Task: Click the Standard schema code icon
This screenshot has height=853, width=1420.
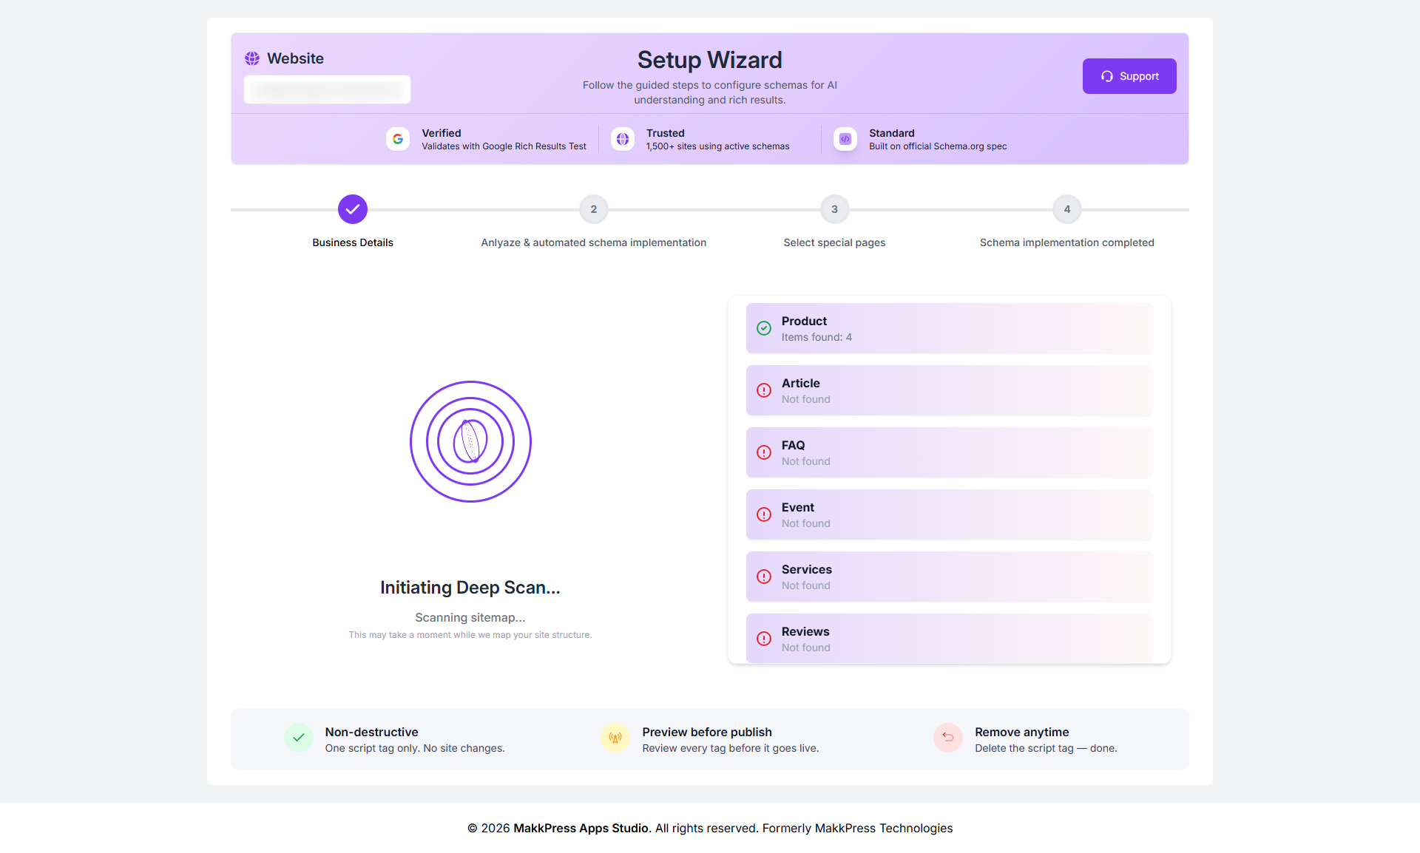Action: pos(845,139)
